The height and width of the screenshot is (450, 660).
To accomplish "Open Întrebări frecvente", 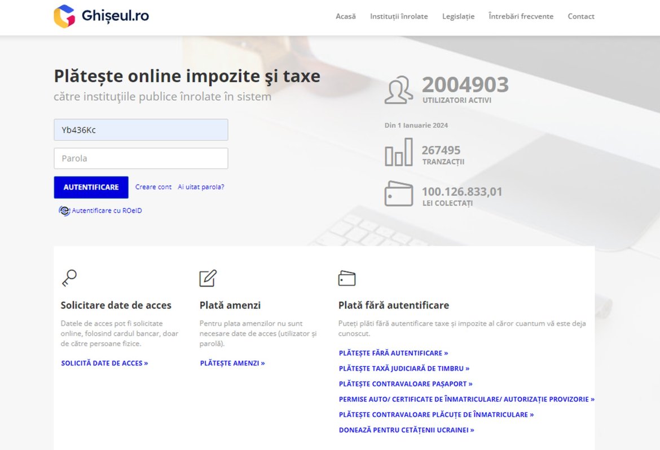I will [x=520, y=16].
